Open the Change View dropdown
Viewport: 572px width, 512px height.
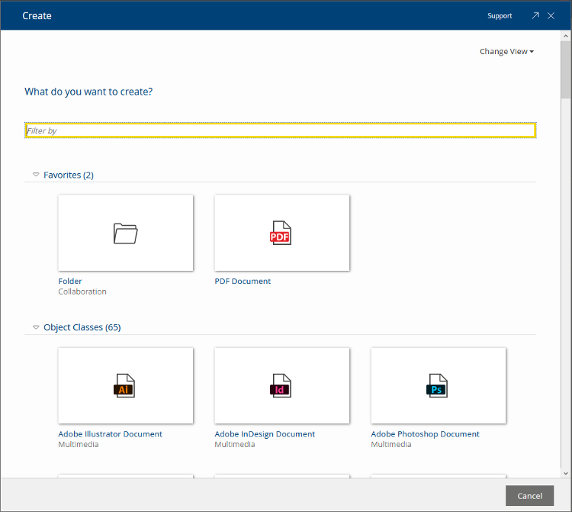[506, 51]
